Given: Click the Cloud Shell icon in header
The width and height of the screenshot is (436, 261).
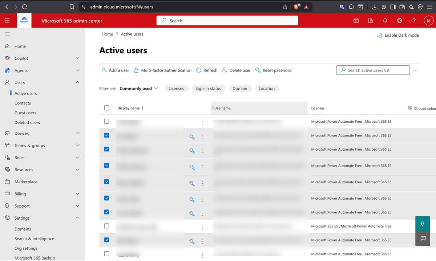Looking at the screenshot, I should [x=356, y=21].
